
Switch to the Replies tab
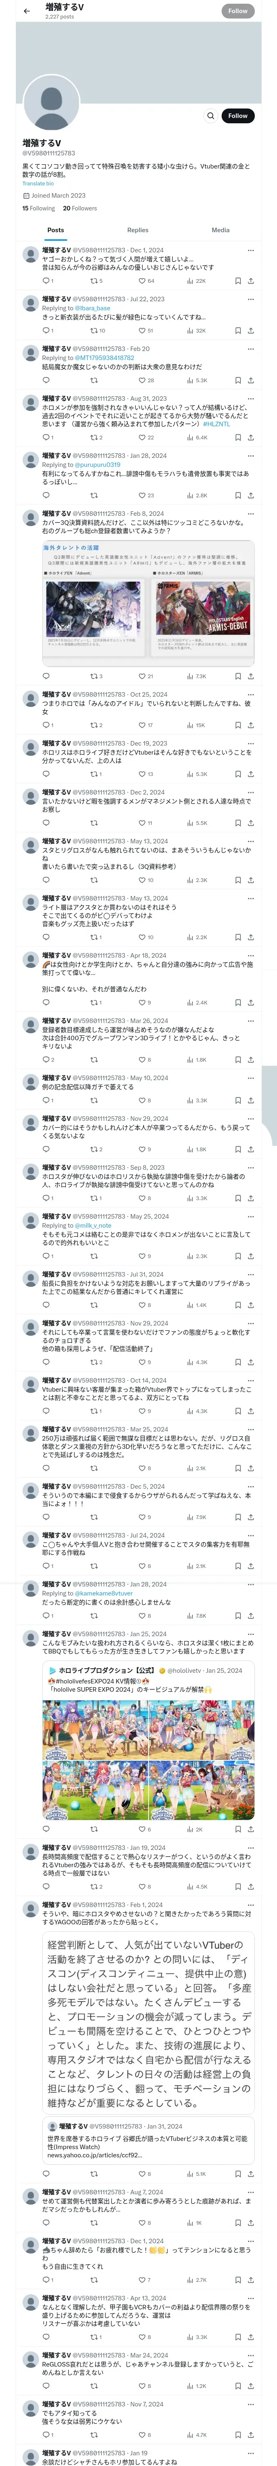137,230
